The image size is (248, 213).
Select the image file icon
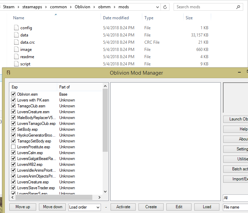tap(16, 50)
